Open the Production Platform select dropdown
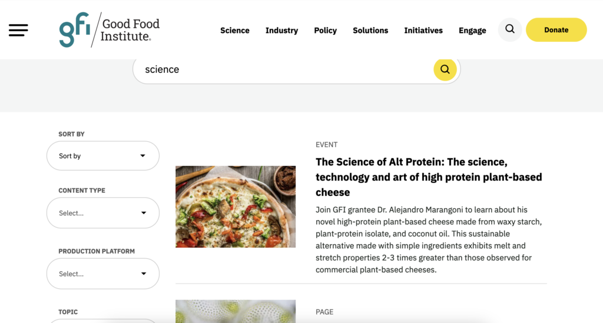 103,274
